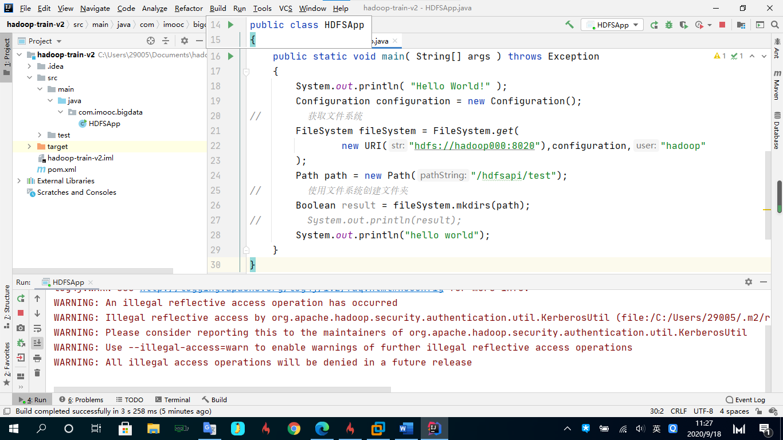
Task: Run HDFSApp with coverage
Action: [683, 25]
